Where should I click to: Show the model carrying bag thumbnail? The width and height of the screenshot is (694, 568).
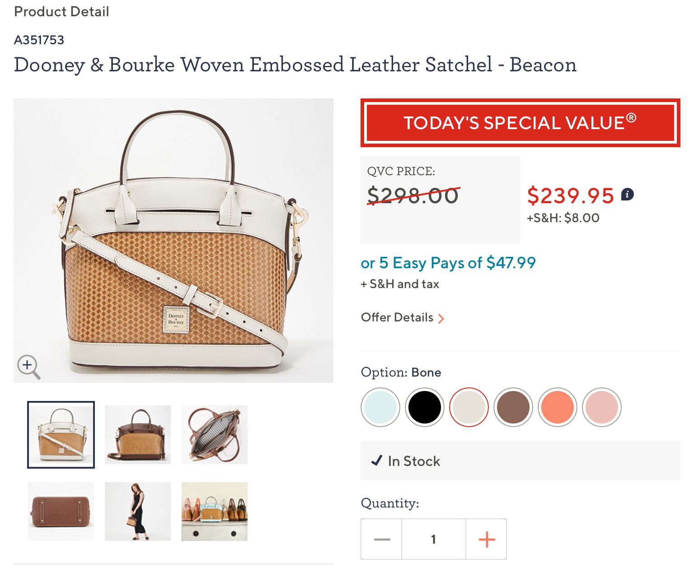pyautogui.click(x=138, y=512)
